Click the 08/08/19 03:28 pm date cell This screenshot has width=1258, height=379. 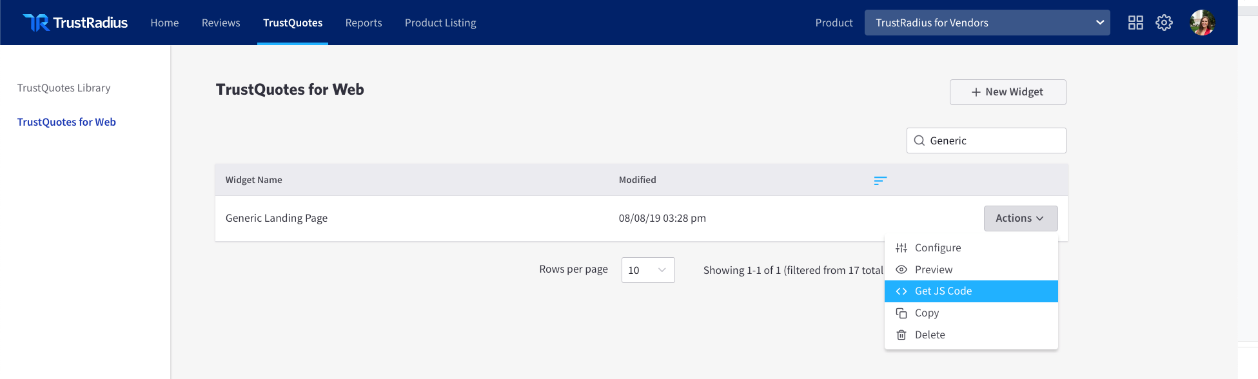[662, 218]
